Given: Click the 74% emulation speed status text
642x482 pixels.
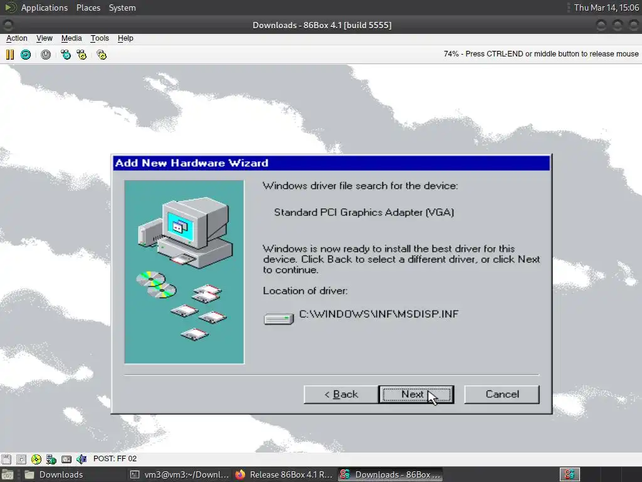Looking at the screenshot, I should point(541,54).
